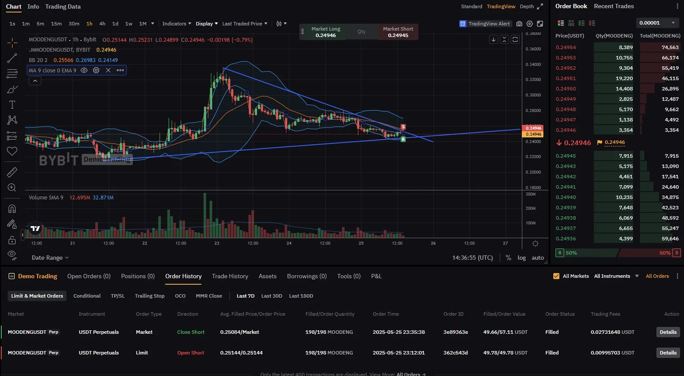Select the ruler measure tool

click(x=12, y=172)
